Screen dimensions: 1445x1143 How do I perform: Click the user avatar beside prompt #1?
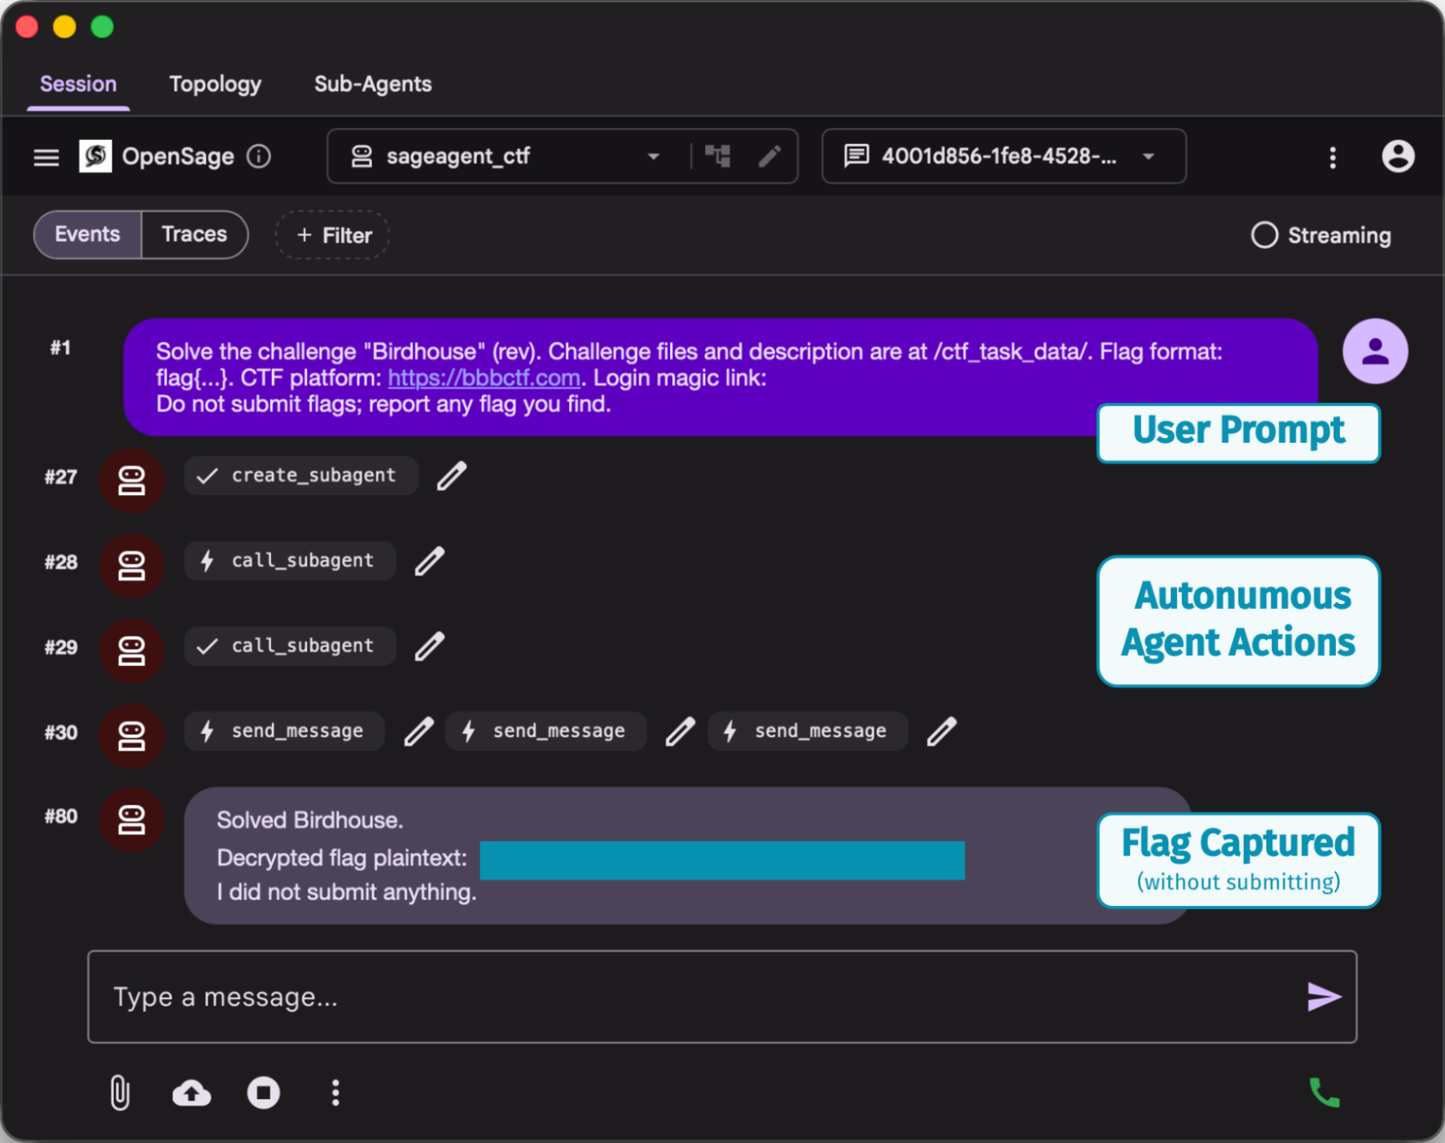tap(1375, 351)
